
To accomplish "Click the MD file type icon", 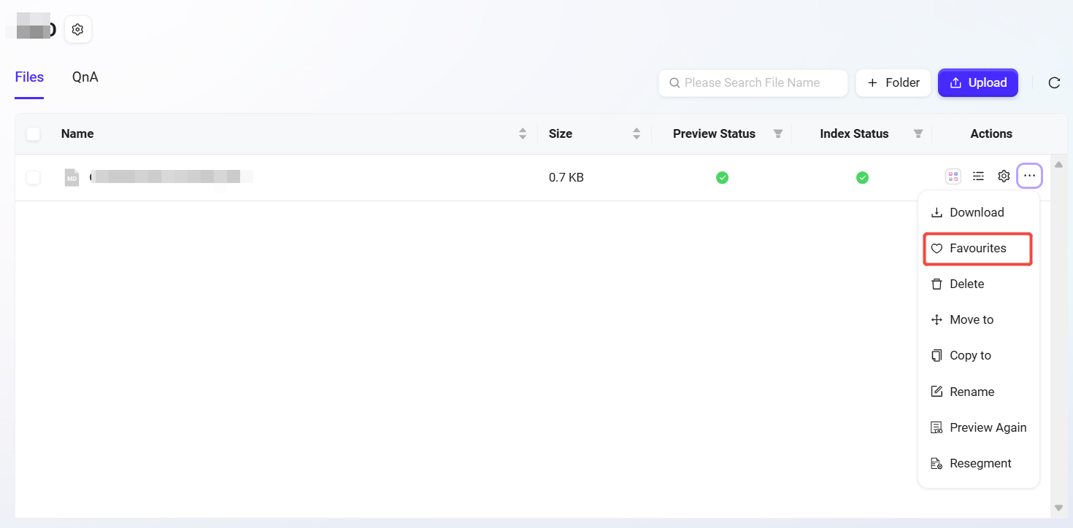I will (72, 177).
